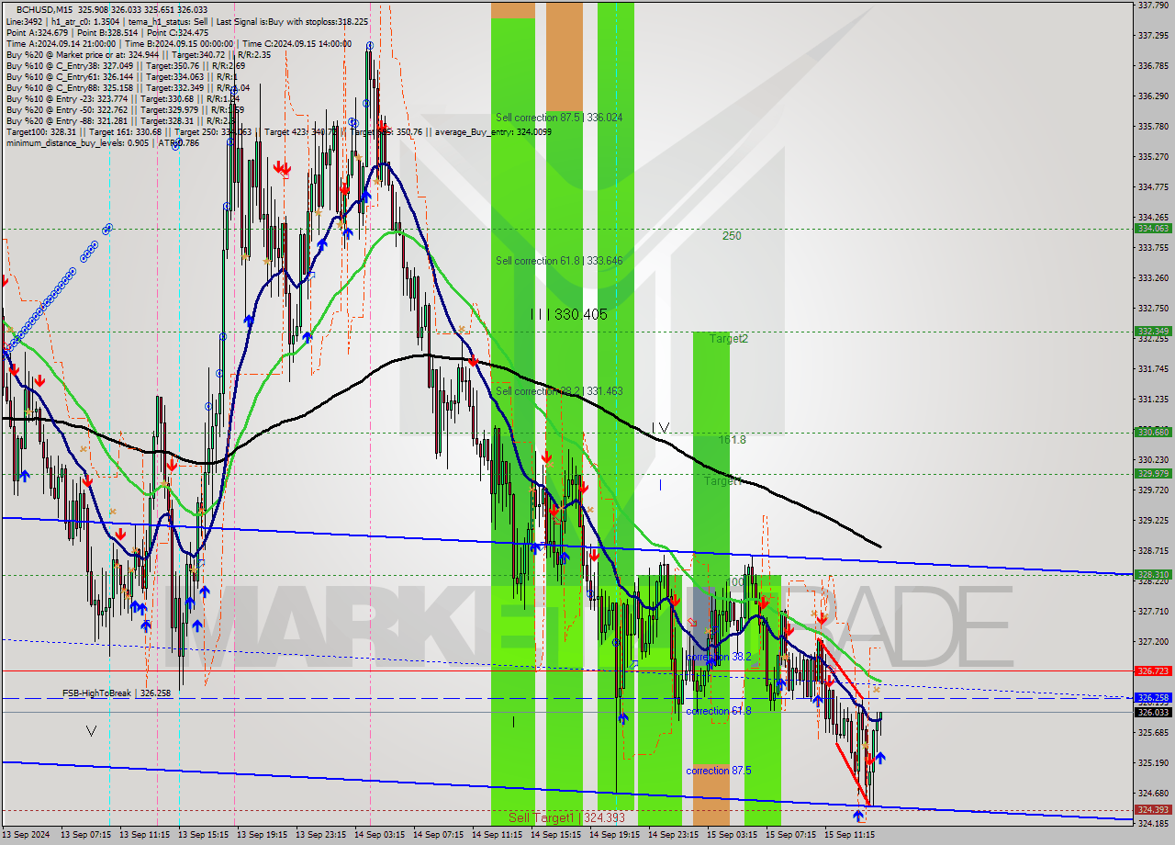Click the '250' Fibonacci level label
The image size is (1175, 845).
(732, 236)
